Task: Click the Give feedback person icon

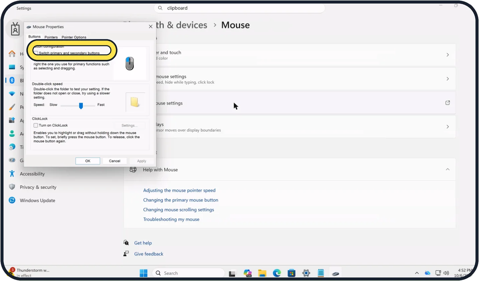Action: [x=126, y=254]
